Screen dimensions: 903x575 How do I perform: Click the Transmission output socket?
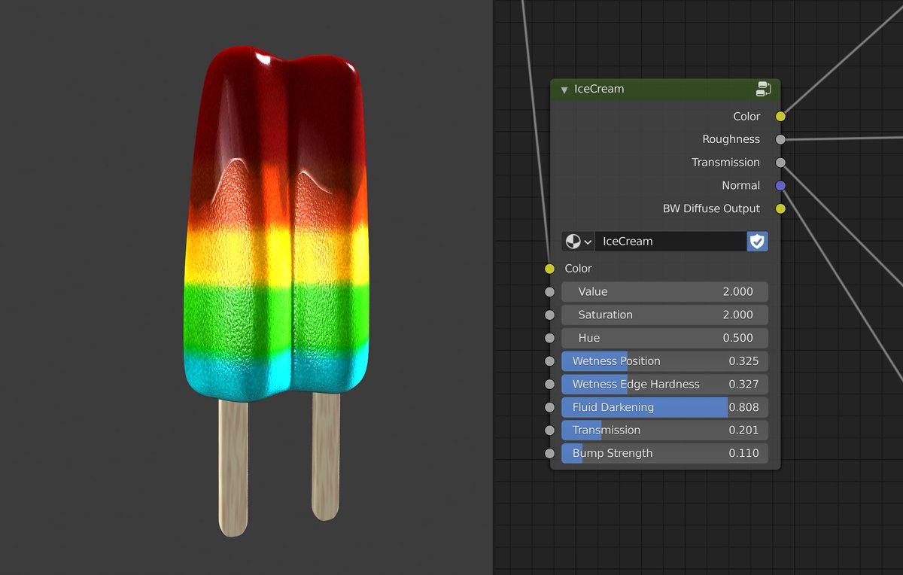[x=780, y=163]
